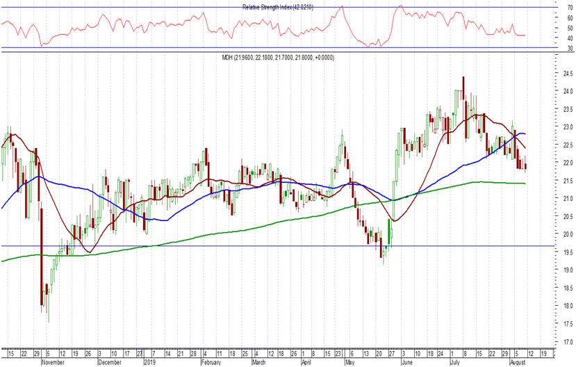Click date tick 17 in December
576x367 pixels.
[126, 354]
